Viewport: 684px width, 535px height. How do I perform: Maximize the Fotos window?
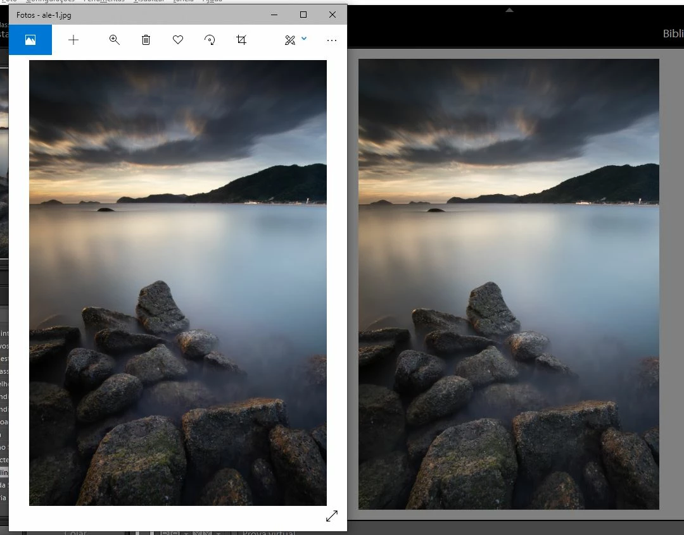click(303, 15)
